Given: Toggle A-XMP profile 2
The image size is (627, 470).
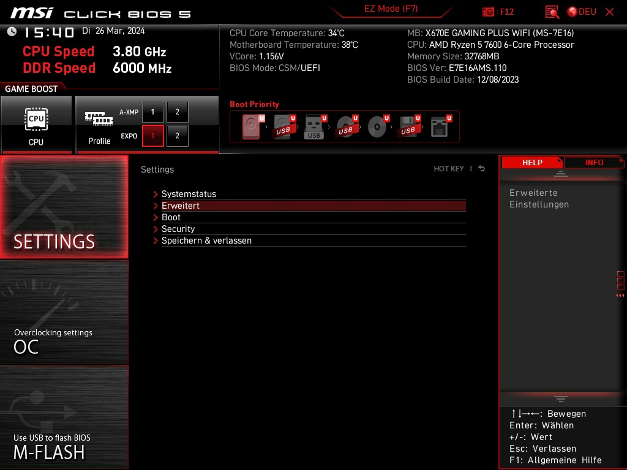Looking at the screenshot, I should click(177, 112).
